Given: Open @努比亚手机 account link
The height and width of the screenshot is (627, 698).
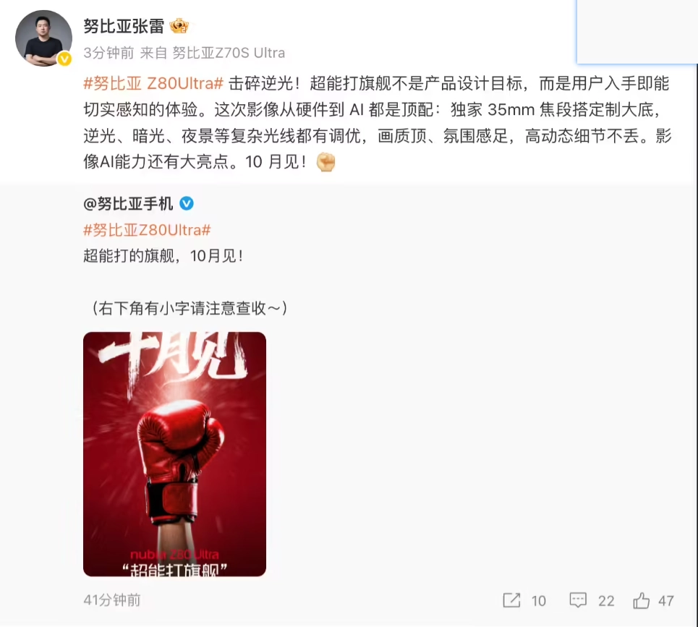Looking at the screenshot, I should coord(128,204).
